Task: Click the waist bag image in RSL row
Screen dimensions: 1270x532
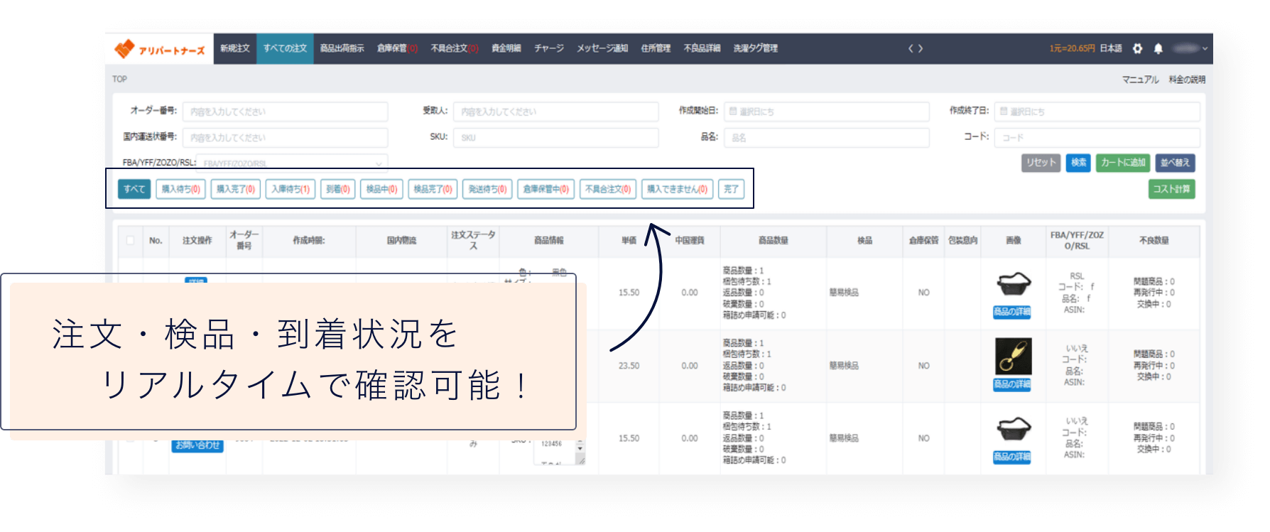Action: pyautogui.click(x=1014, y=283)
